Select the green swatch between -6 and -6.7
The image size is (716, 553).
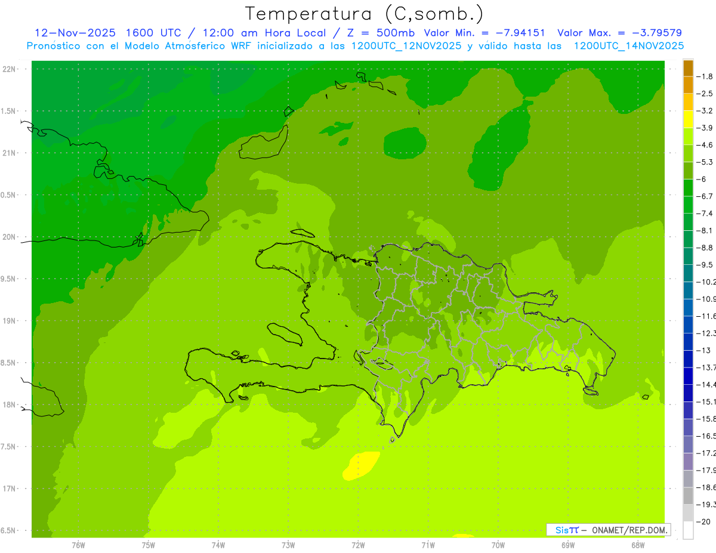click(x=688, y=187)
